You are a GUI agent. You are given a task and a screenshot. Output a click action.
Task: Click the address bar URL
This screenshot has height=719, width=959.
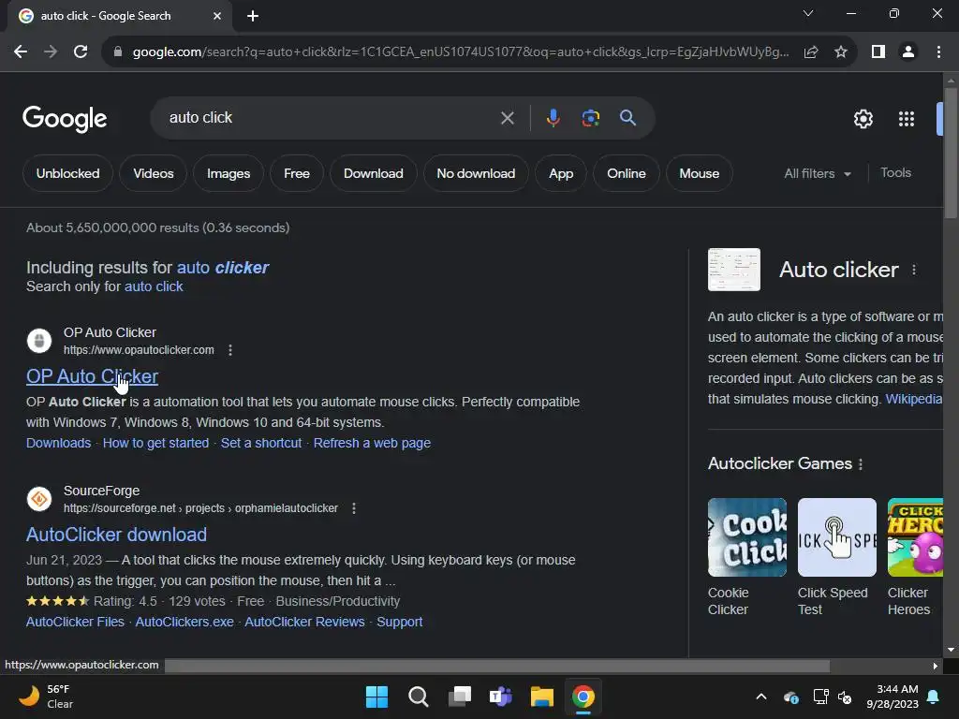460,52
